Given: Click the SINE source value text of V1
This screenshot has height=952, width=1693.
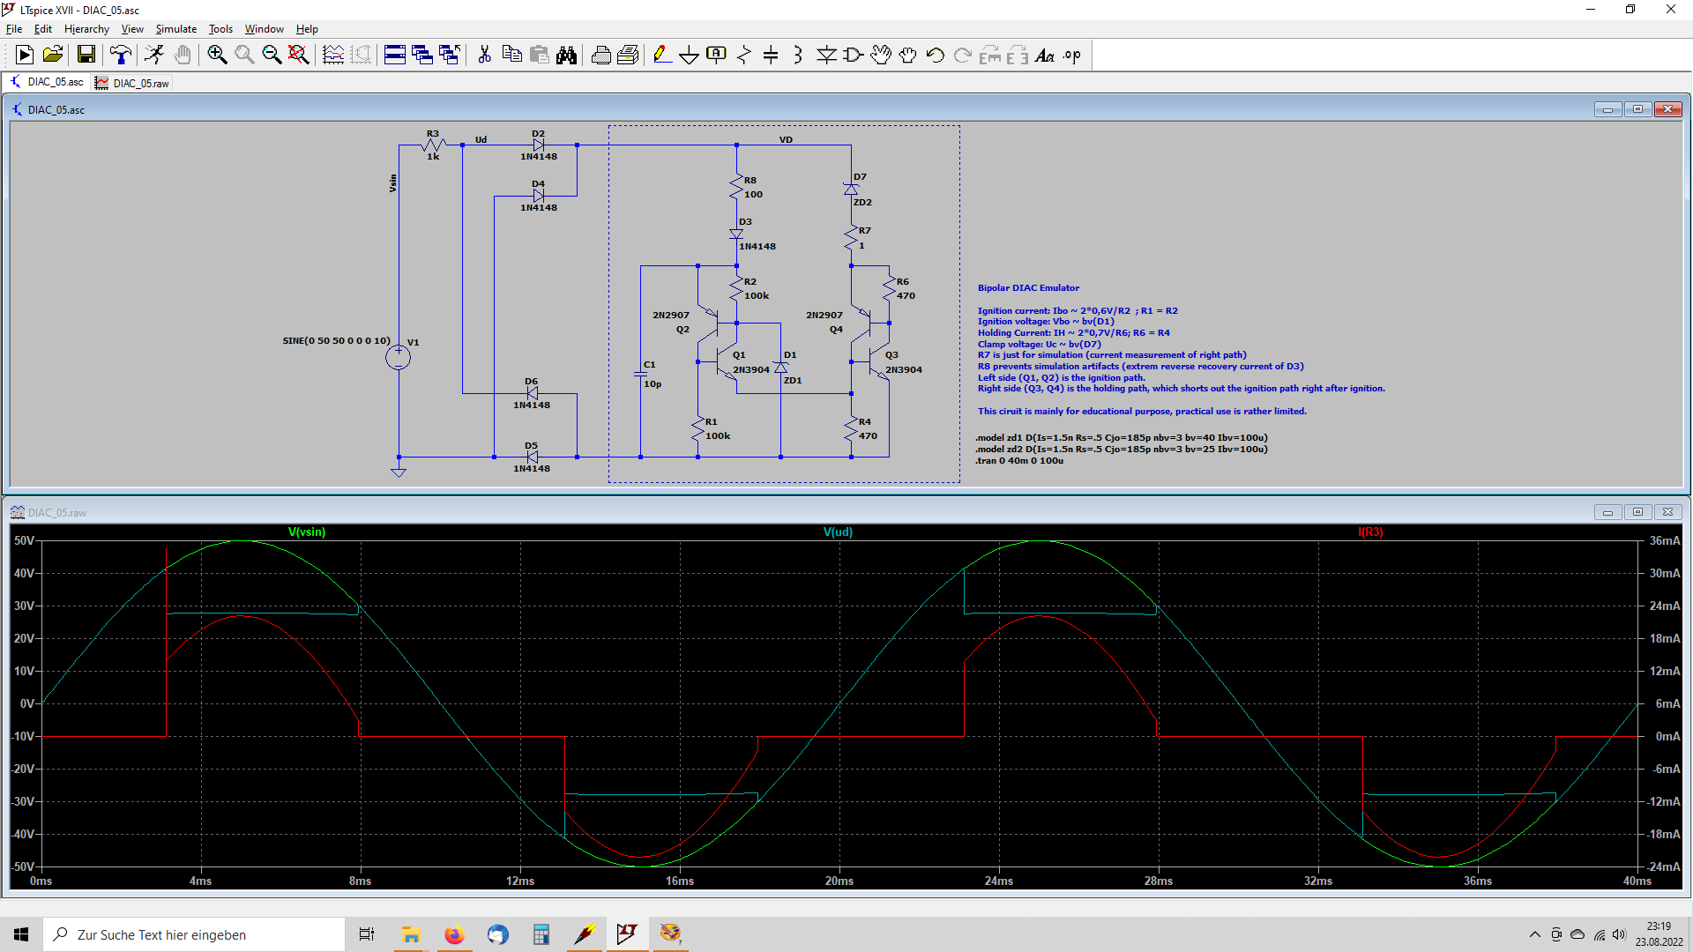Looking at the screenshot, I should [336, 340].
